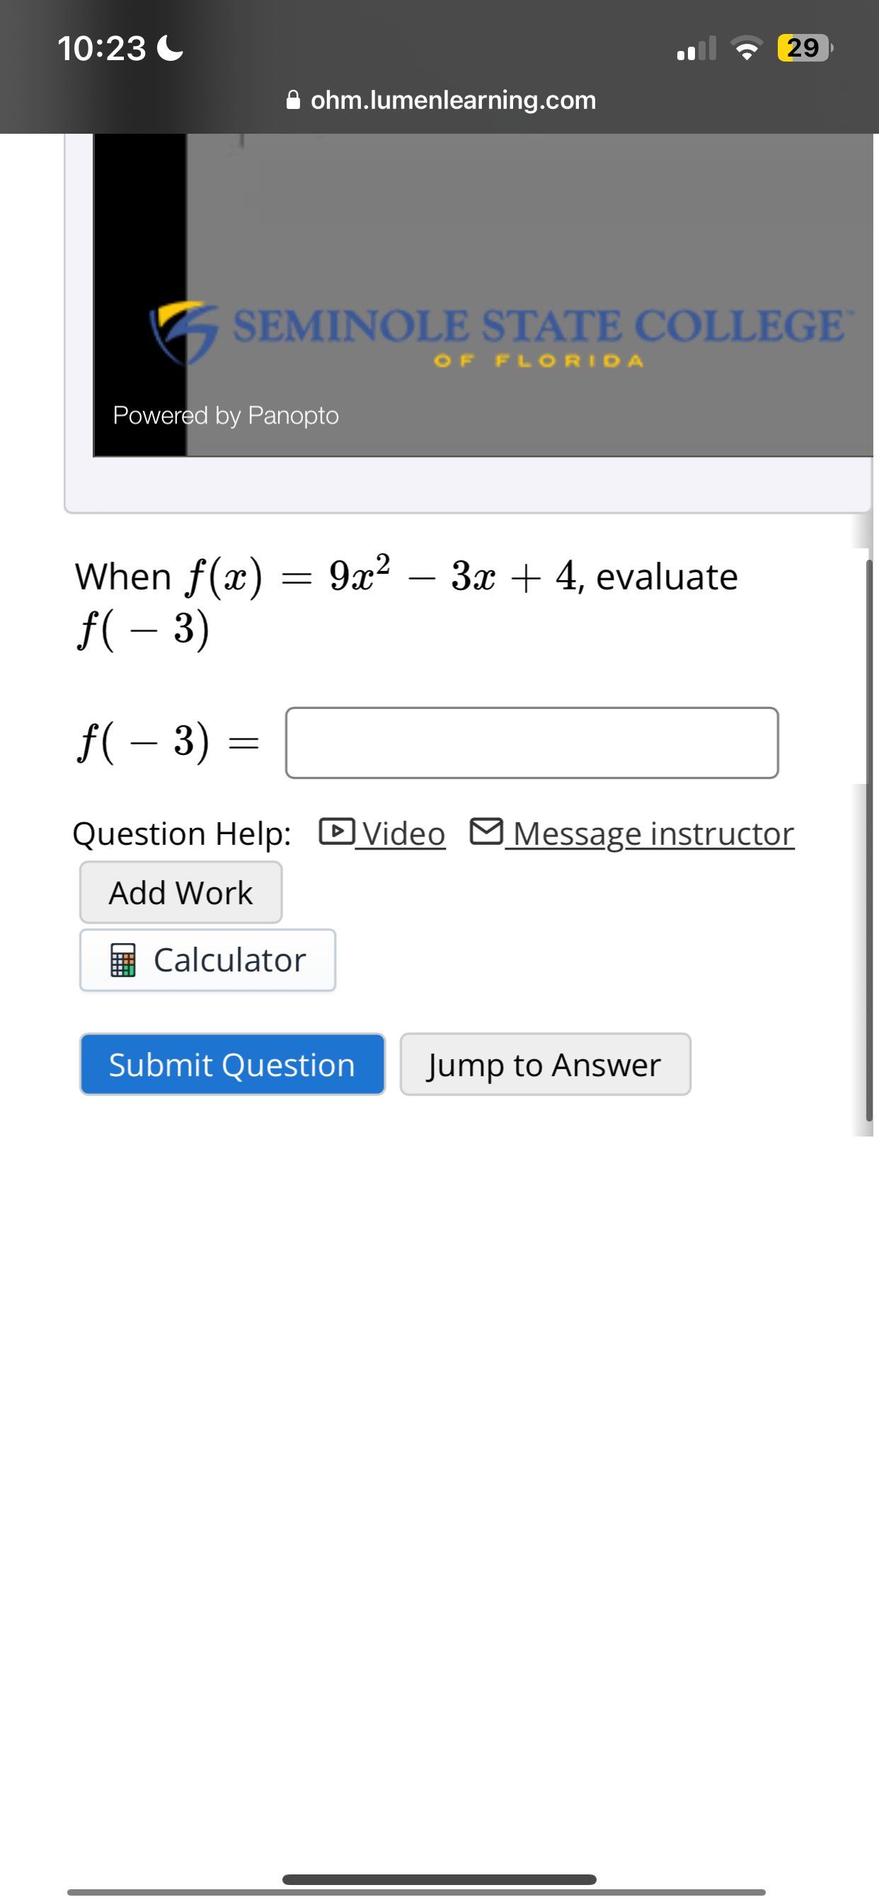Screen dimensions: 879x1902
Task: Click the padlock icon in the address bar
Action: [x=293, y=100]
